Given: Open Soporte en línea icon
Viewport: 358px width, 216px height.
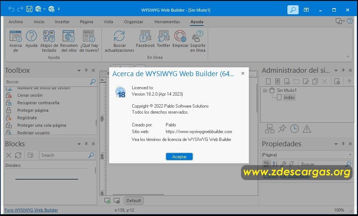Looking at the screenshot, I should click(198, 36).
